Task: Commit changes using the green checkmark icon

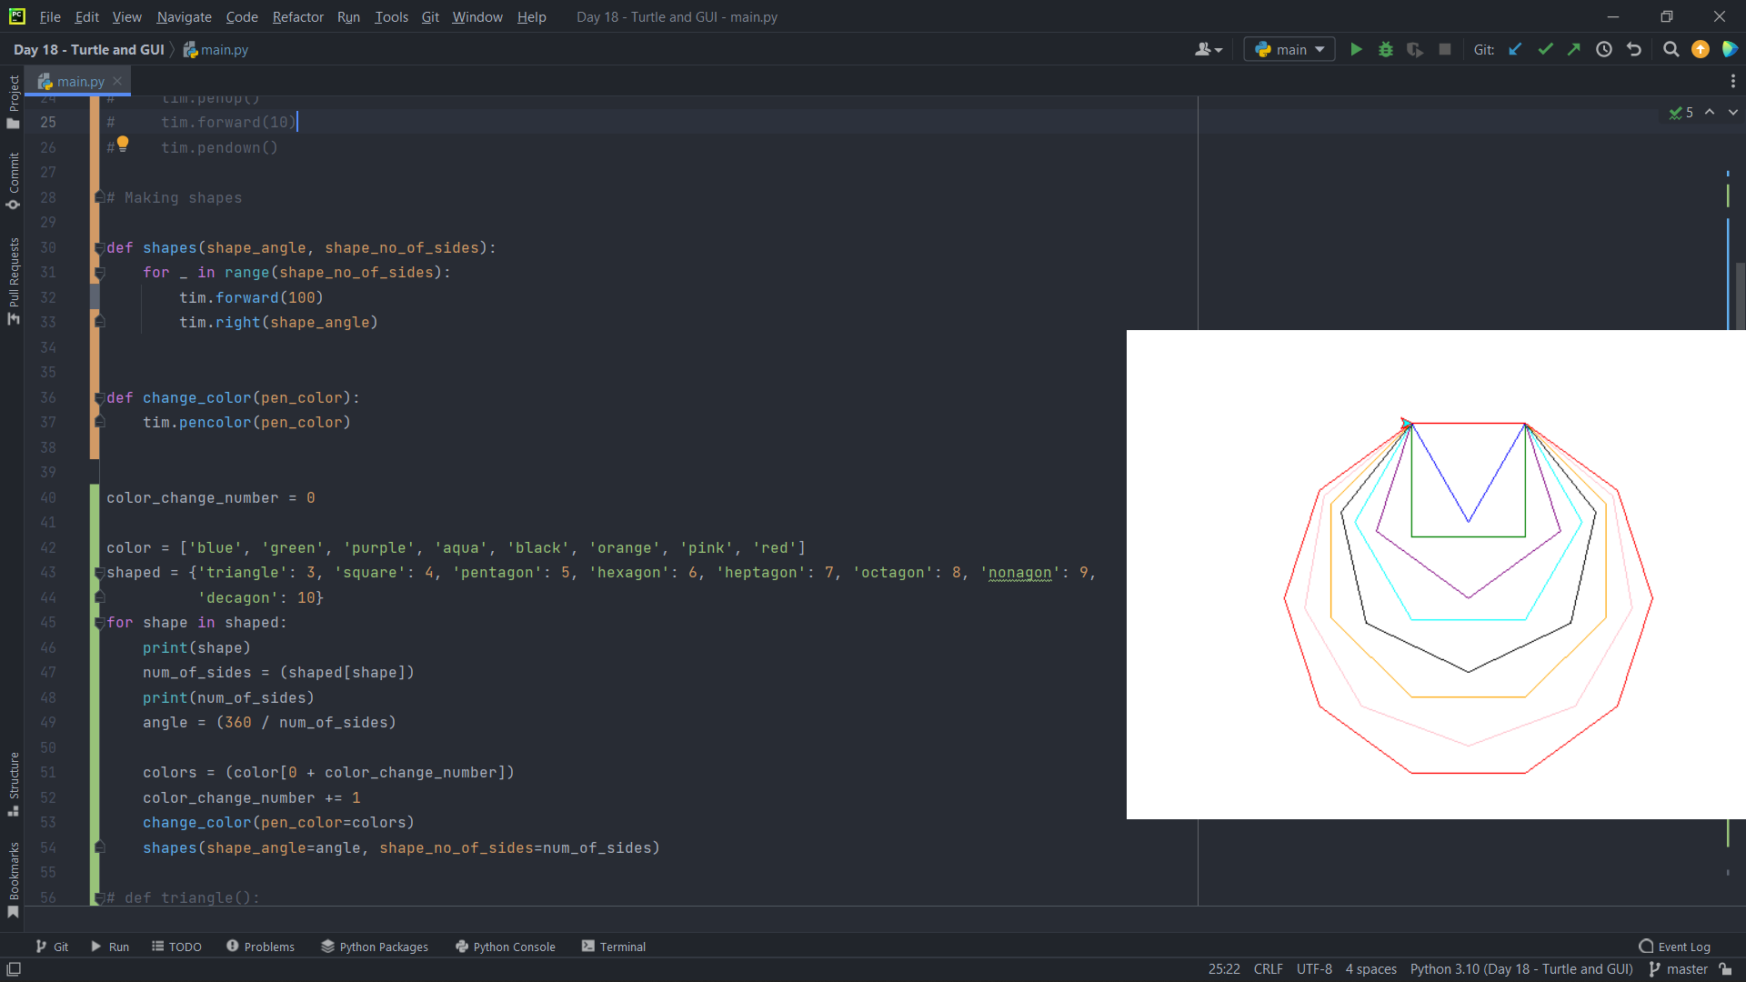Action: click(x=1545, y=50)
